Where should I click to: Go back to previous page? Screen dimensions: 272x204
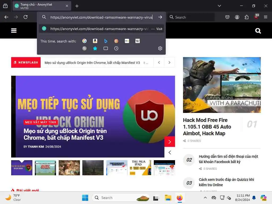click(x=6, y=17)
